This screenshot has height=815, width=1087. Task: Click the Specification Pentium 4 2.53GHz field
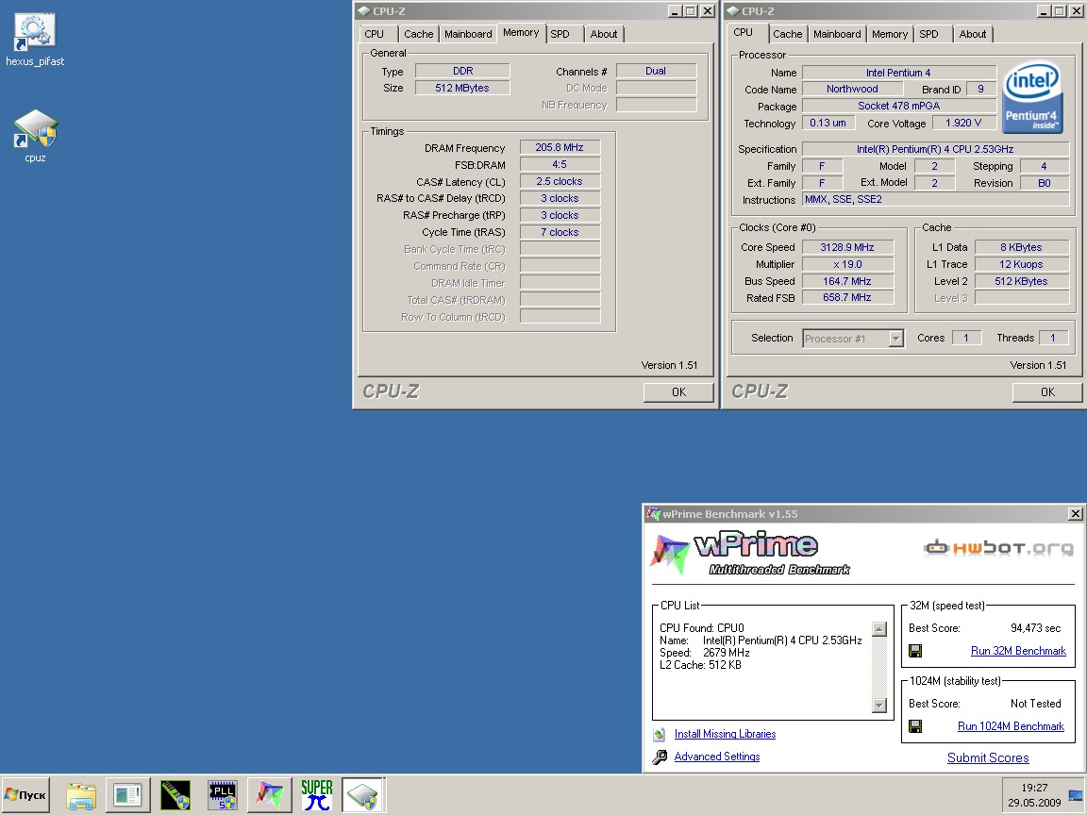tap(935, 149)
